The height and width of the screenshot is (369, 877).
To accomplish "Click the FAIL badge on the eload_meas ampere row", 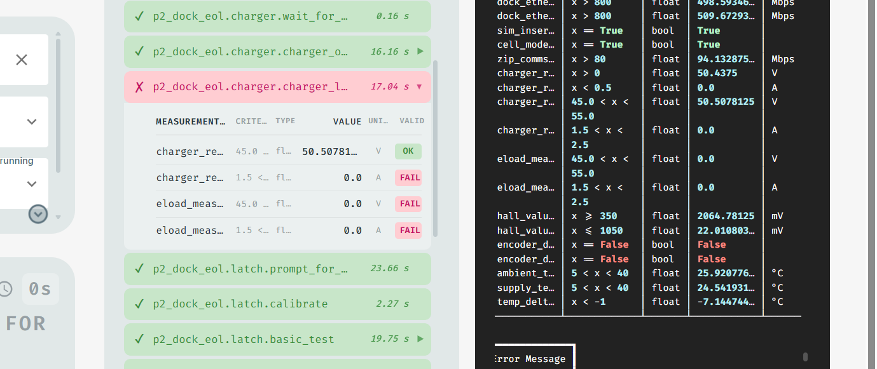I will [408, 230].
